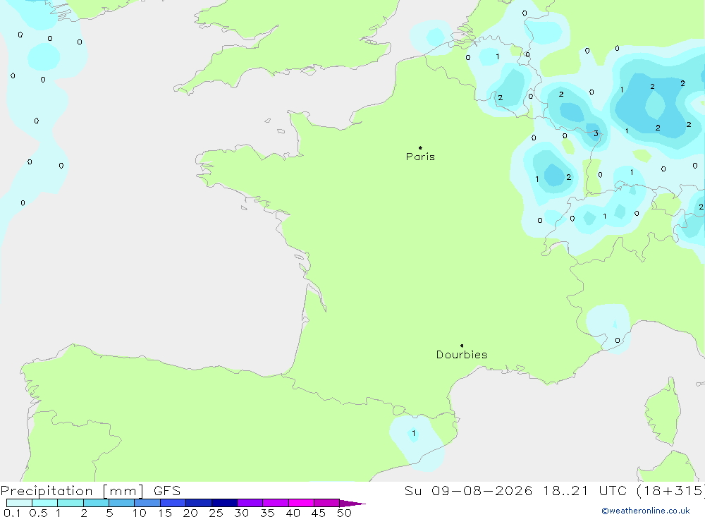
Task: Click the Paris city label
Action: [420, 157]
